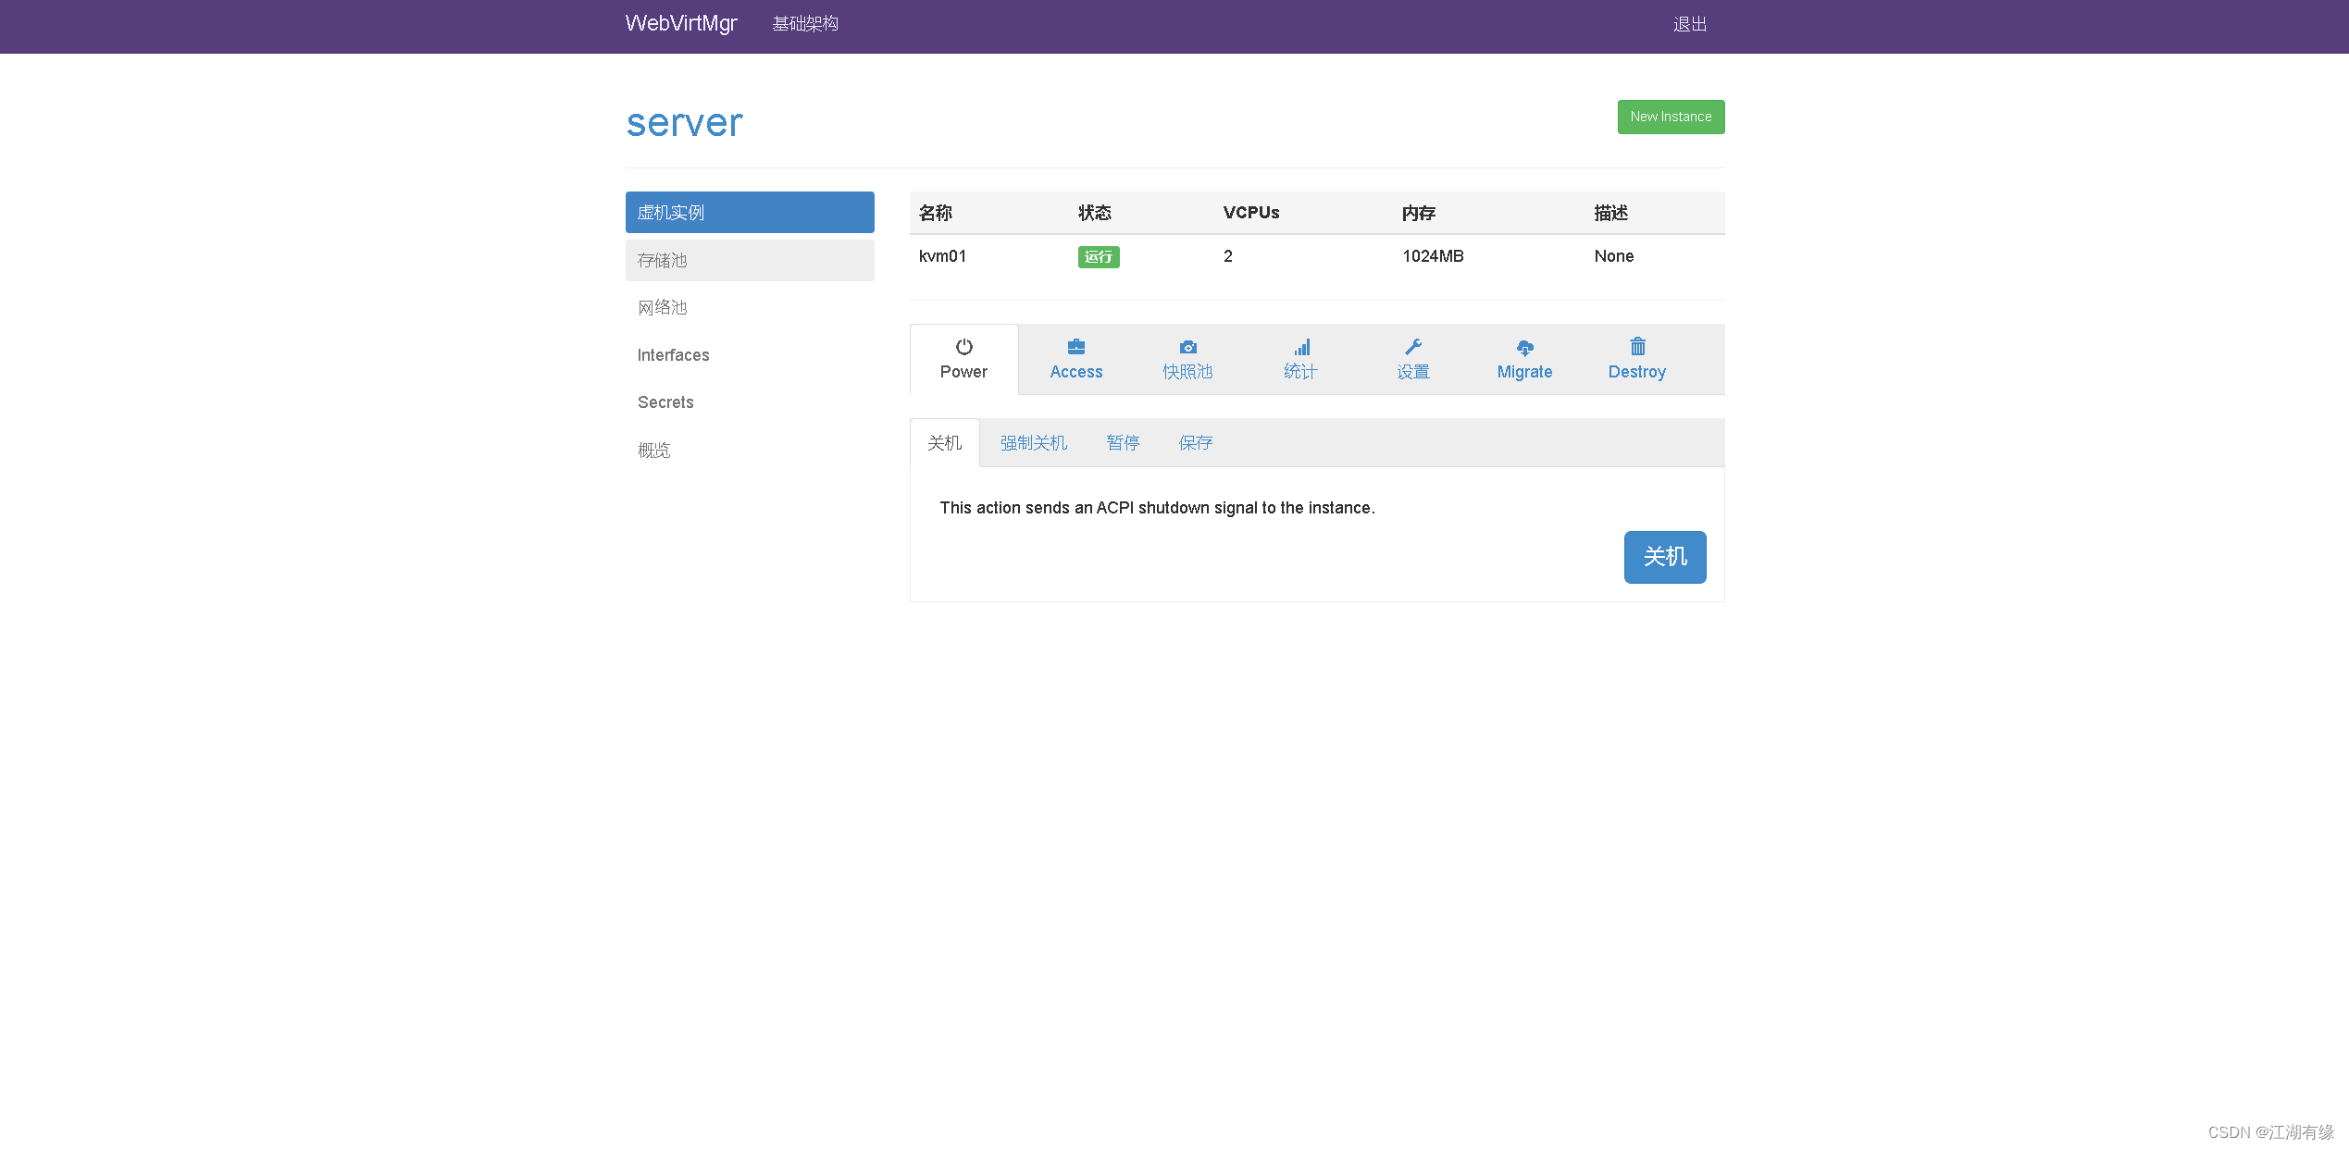Switch to the 强制关机 sub-tab
The width and height of the screenshot is (2349, 1149).
click(1033, 443)
